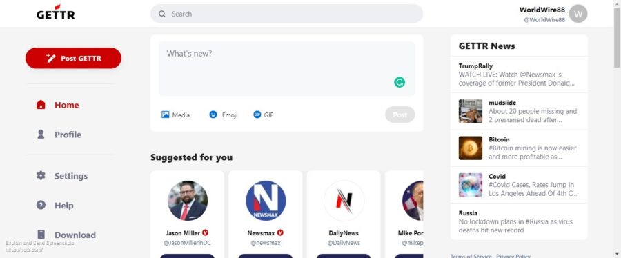Image resolution: width=621 pixels, height=258 pixels.
Task: Add an image with Media icon
Action: click(x=165, y=115)
